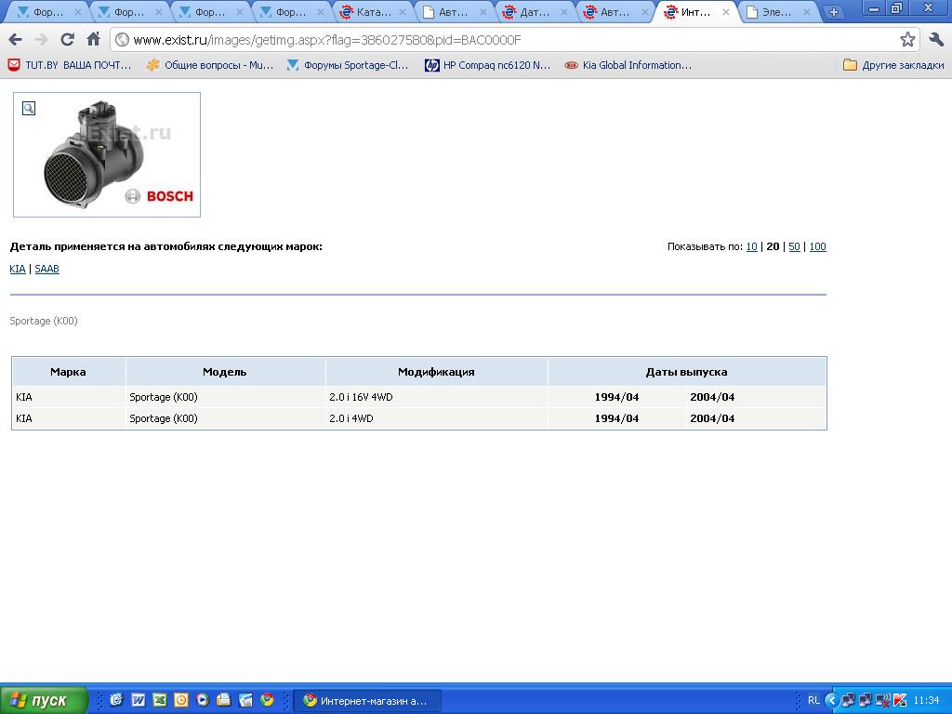952x714 pixels.
Task: Click the Bosch air flow sensor image
Action: click(107, 155)
